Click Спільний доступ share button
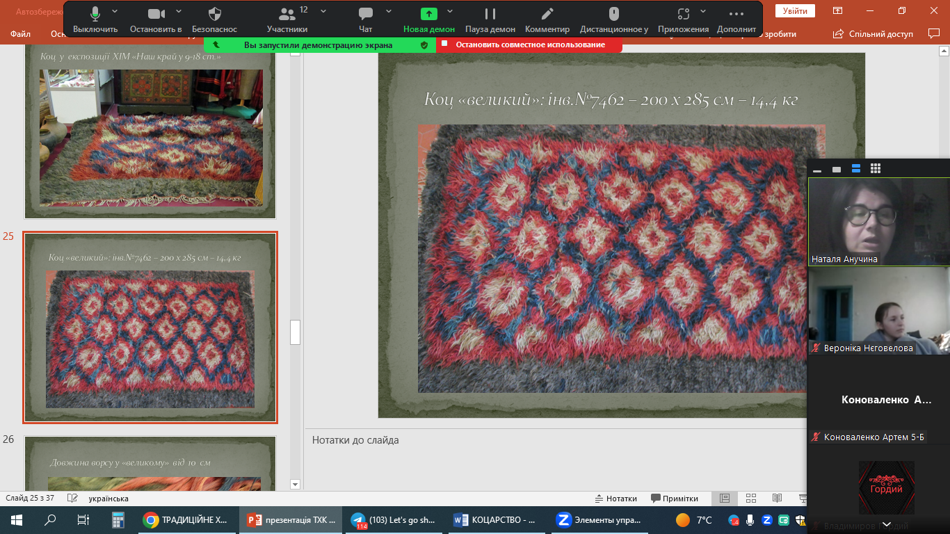The width and height of the screenshot is (950, 534). pos(873,33)
